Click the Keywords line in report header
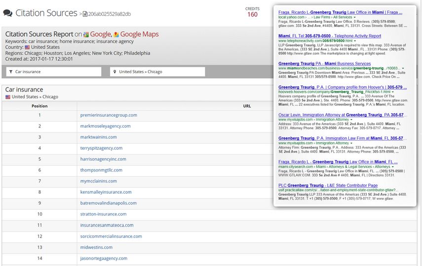422x266 pixels. coord(70,42)
